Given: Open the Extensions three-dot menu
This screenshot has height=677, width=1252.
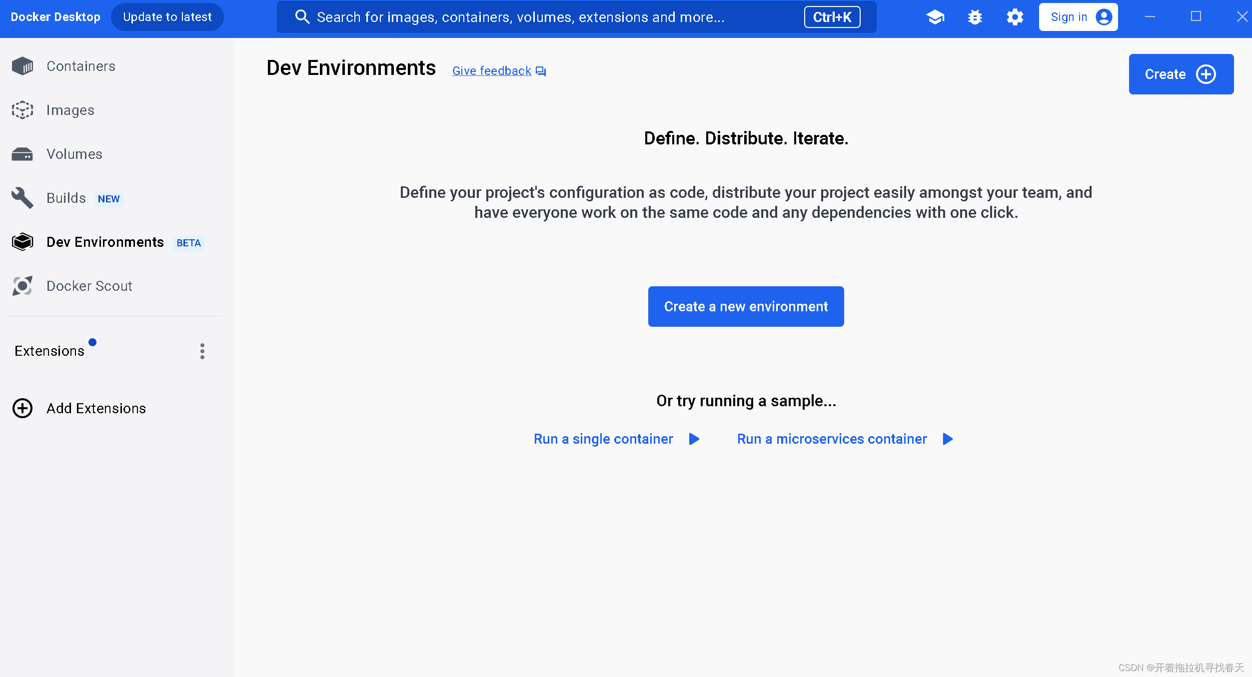Looking at the screenshot, I should click(x=202, y=351).
